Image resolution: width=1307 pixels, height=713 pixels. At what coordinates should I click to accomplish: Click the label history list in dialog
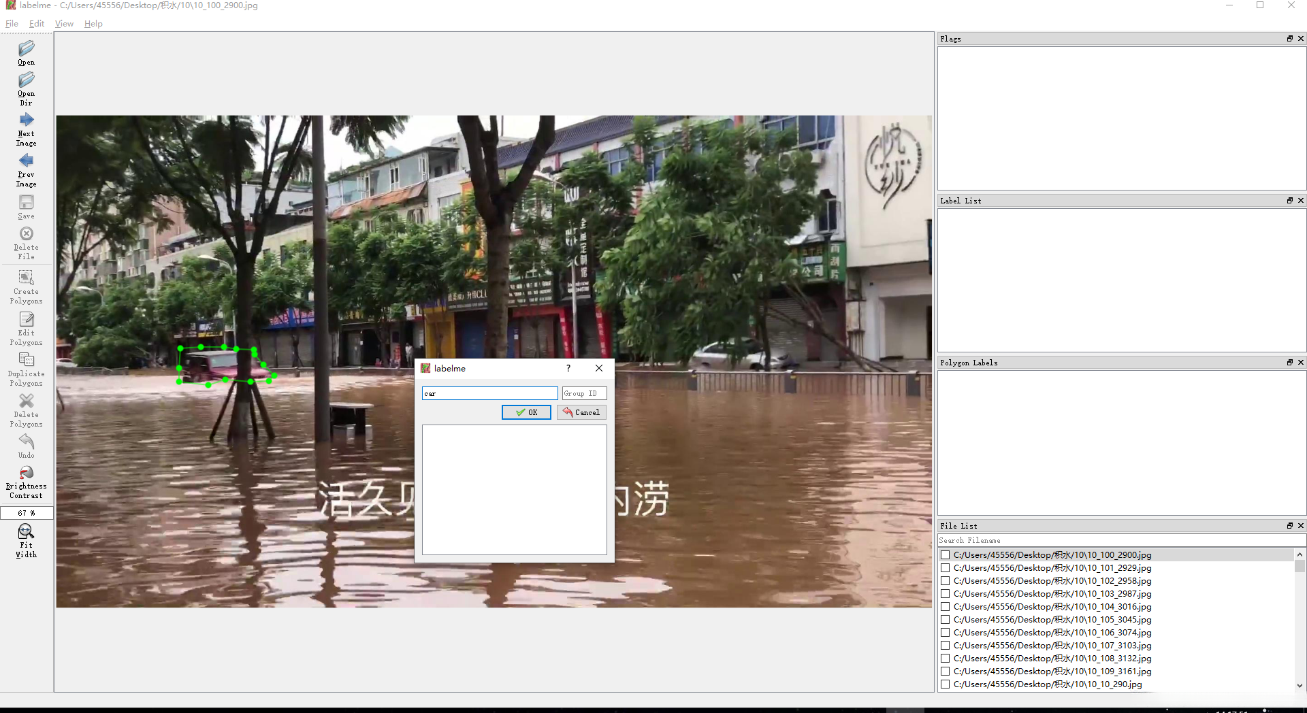pos(515,490)
